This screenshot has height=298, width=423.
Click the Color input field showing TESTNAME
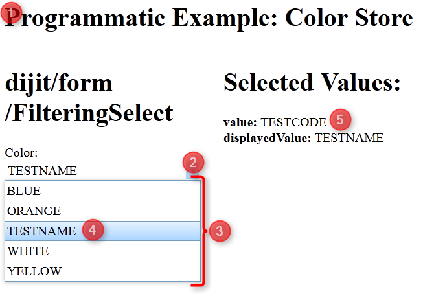(x=95, y=171)
